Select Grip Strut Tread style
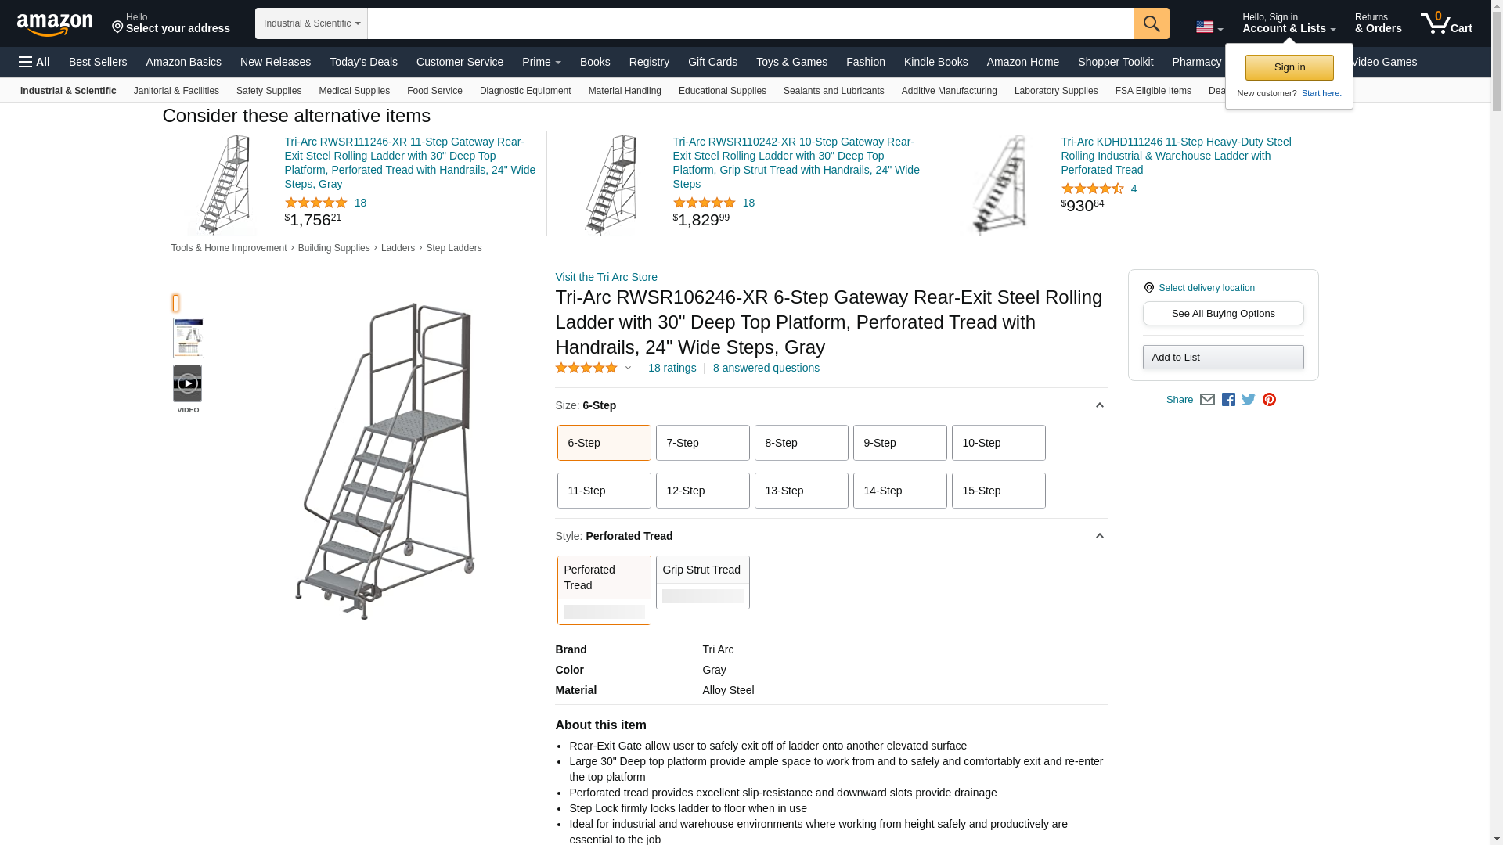Image resolution: width=1503 pixels, height=845 pixels. coord(702,582)
